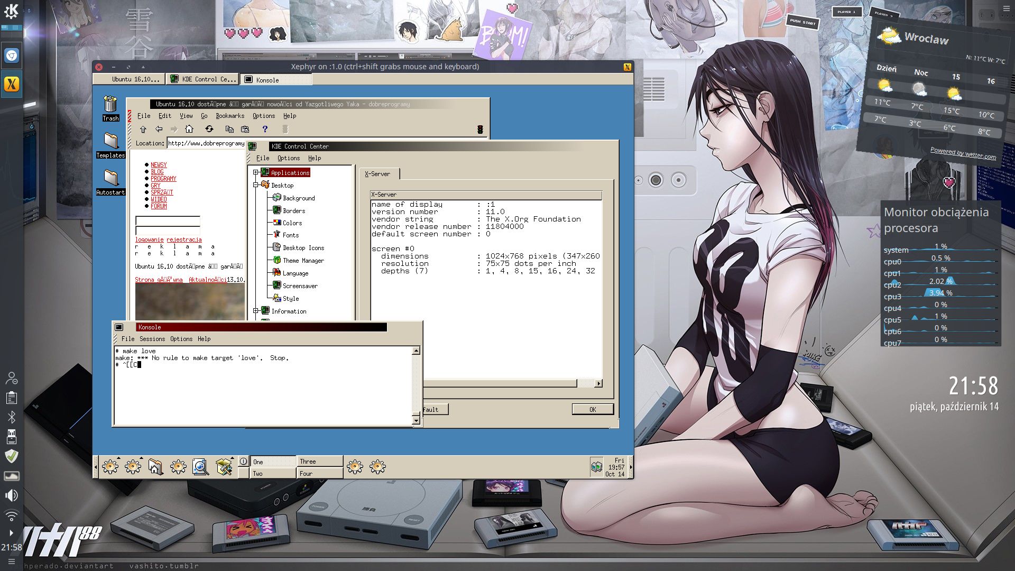Open Control Center Options menu
The width and height of the screenshot is (1015, 571).
[x=289, y=158]
